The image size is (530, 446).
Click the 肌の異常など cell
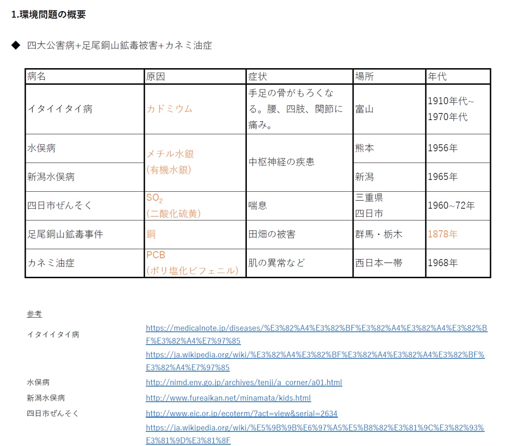coord(300,263)
